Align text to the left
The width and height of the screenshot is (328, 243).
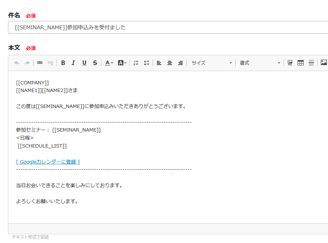click(x=159, y=63)
